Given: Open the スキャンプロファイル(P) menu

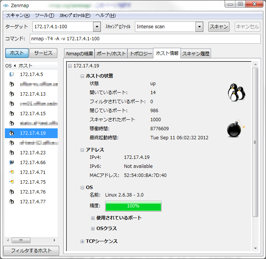Looking at the screenshot, I should coord(75,15).
